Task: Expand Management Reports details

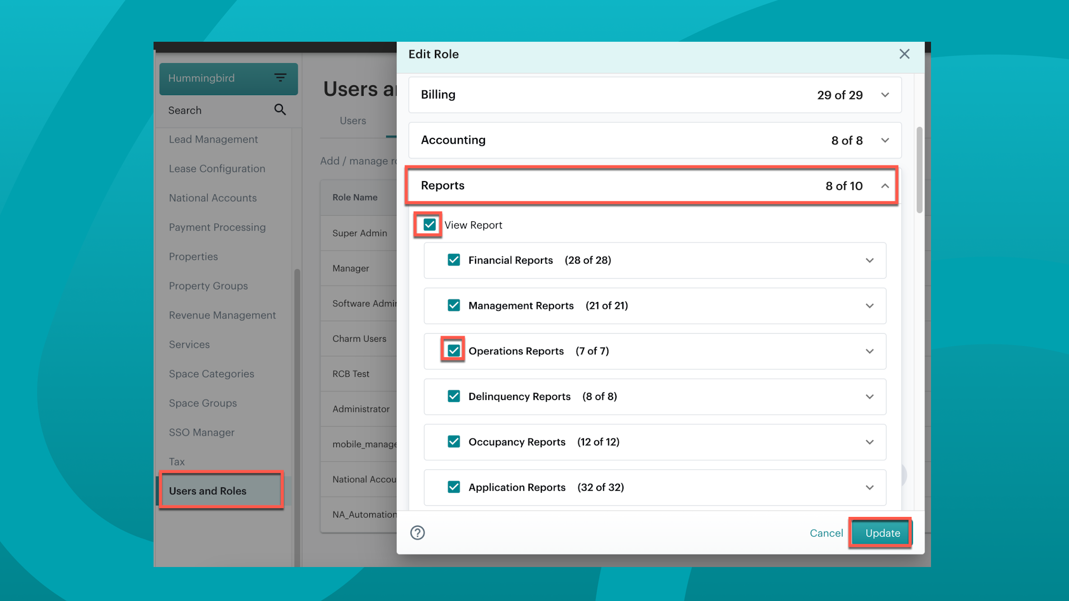Action: coord(869,306)
